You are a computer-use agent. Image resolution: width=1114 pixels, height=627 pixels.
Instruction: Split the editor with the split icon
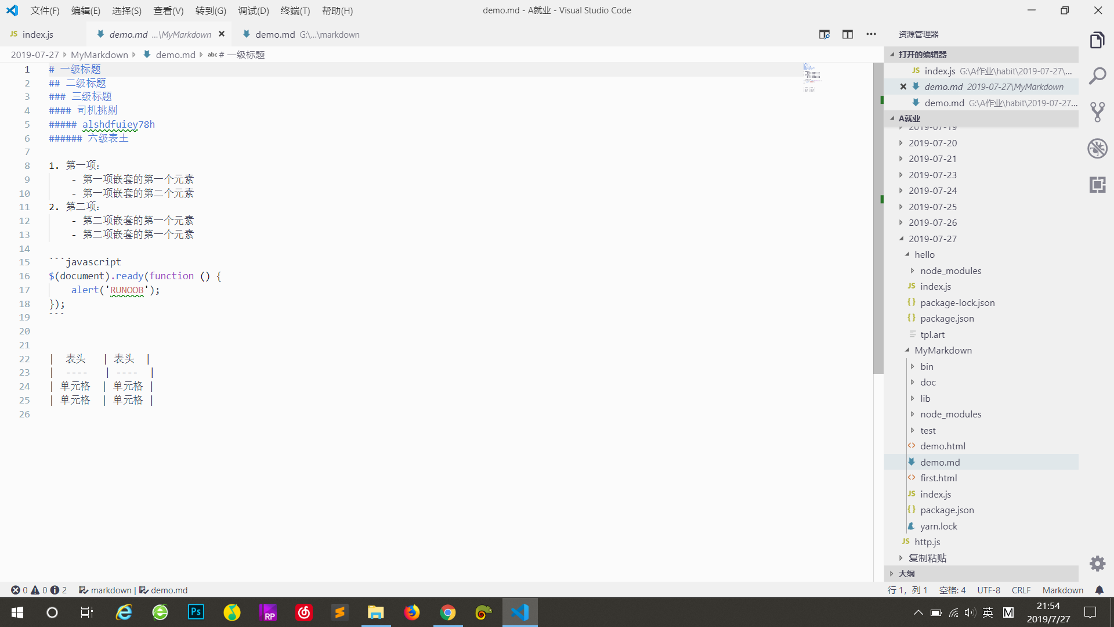[x=848, y=34]
